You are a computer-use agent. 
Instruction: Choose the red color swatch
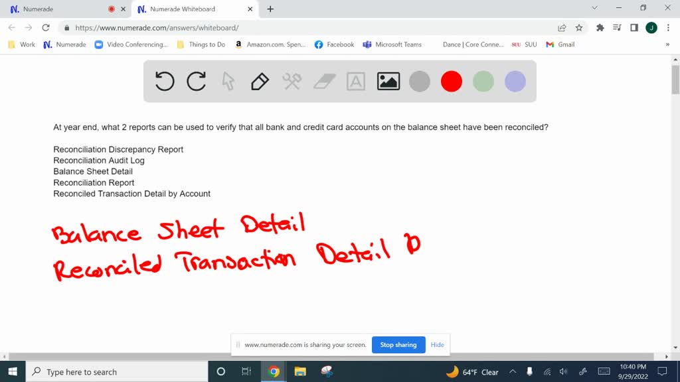pyautogui.click(x=452, y=81)
